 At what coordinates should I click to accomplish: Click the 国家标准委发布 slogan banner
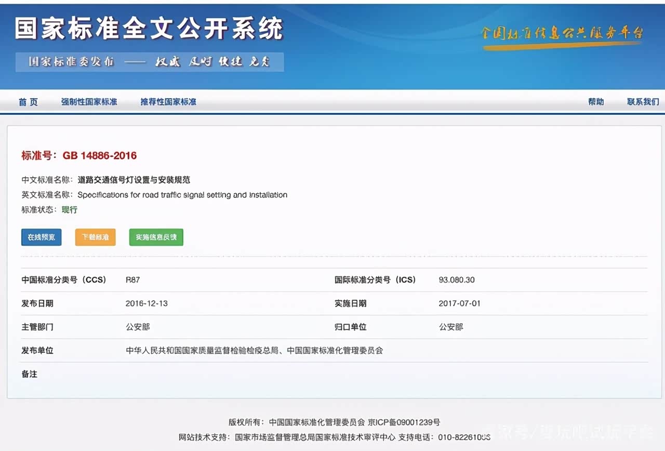[x=150, y=62]
